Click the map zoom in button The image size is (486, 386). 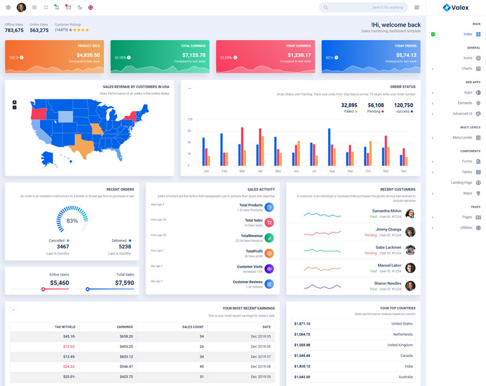[15, 102]
